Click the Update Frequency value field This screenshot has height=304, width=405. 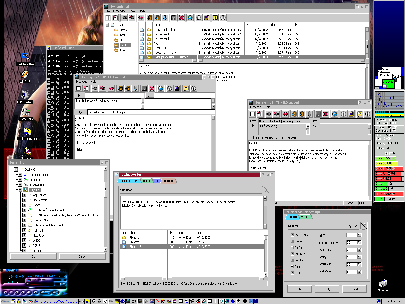(x=352, y=243)
